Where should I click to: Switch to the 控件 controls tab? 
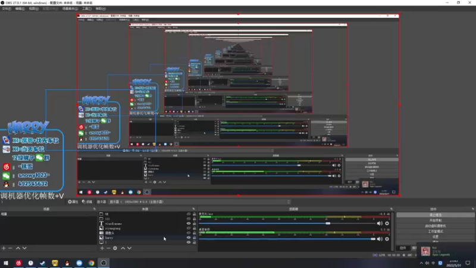point(403,248)
